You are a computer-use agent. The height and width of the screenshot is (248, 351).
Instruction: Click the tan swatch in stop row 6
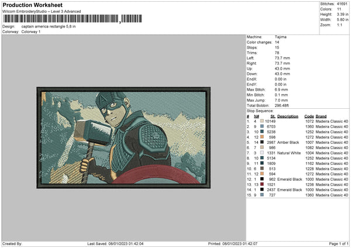coord(261,147)
